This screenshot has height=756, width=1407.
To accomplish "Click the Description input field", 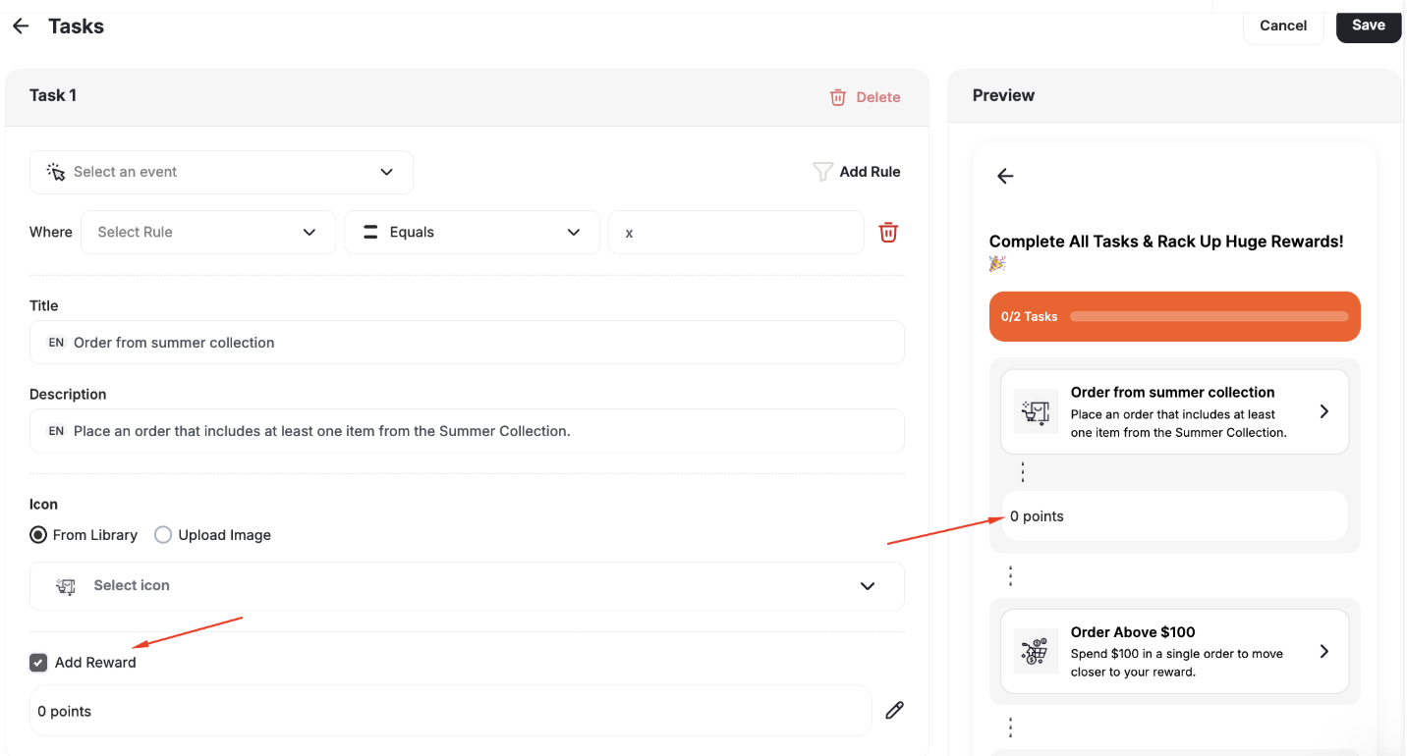I will [467, 431].
